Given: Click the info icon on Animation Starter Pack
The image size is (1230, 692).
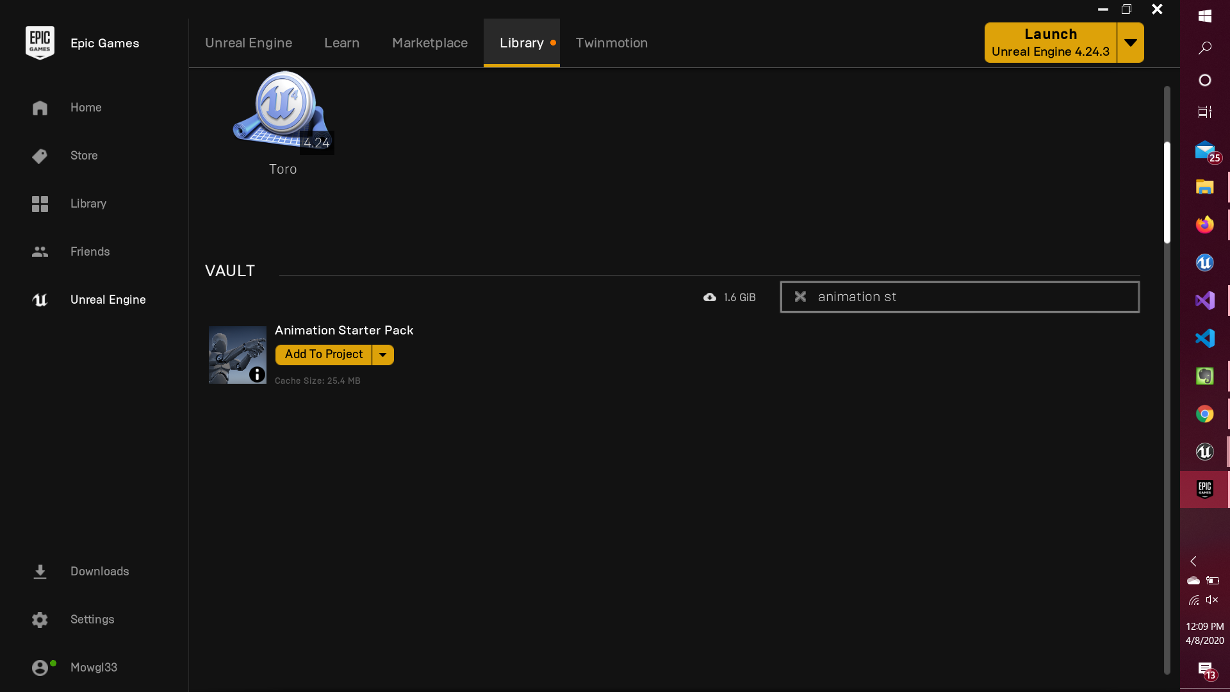Looking at the screenshot, I should coord(257,374).
